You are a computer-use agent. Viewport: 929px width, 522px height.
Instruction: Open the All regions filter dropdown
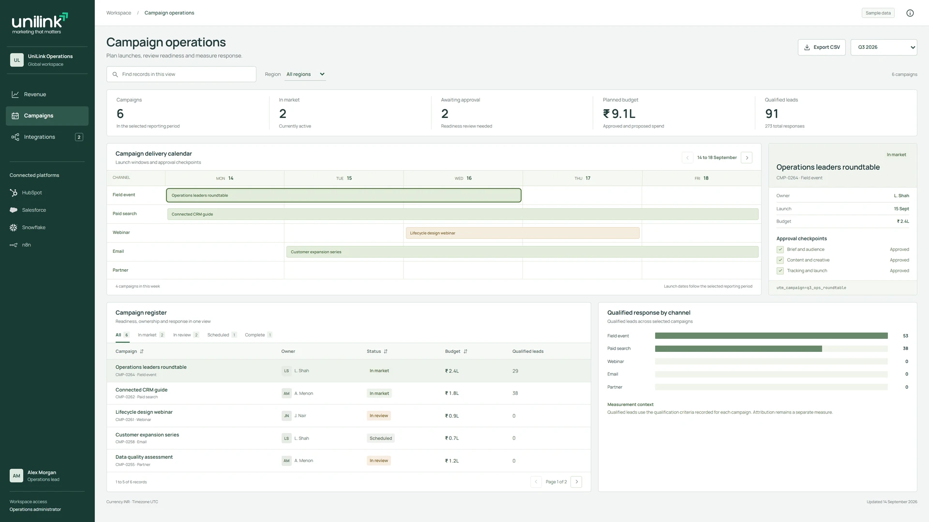click(x=305, y=74)
